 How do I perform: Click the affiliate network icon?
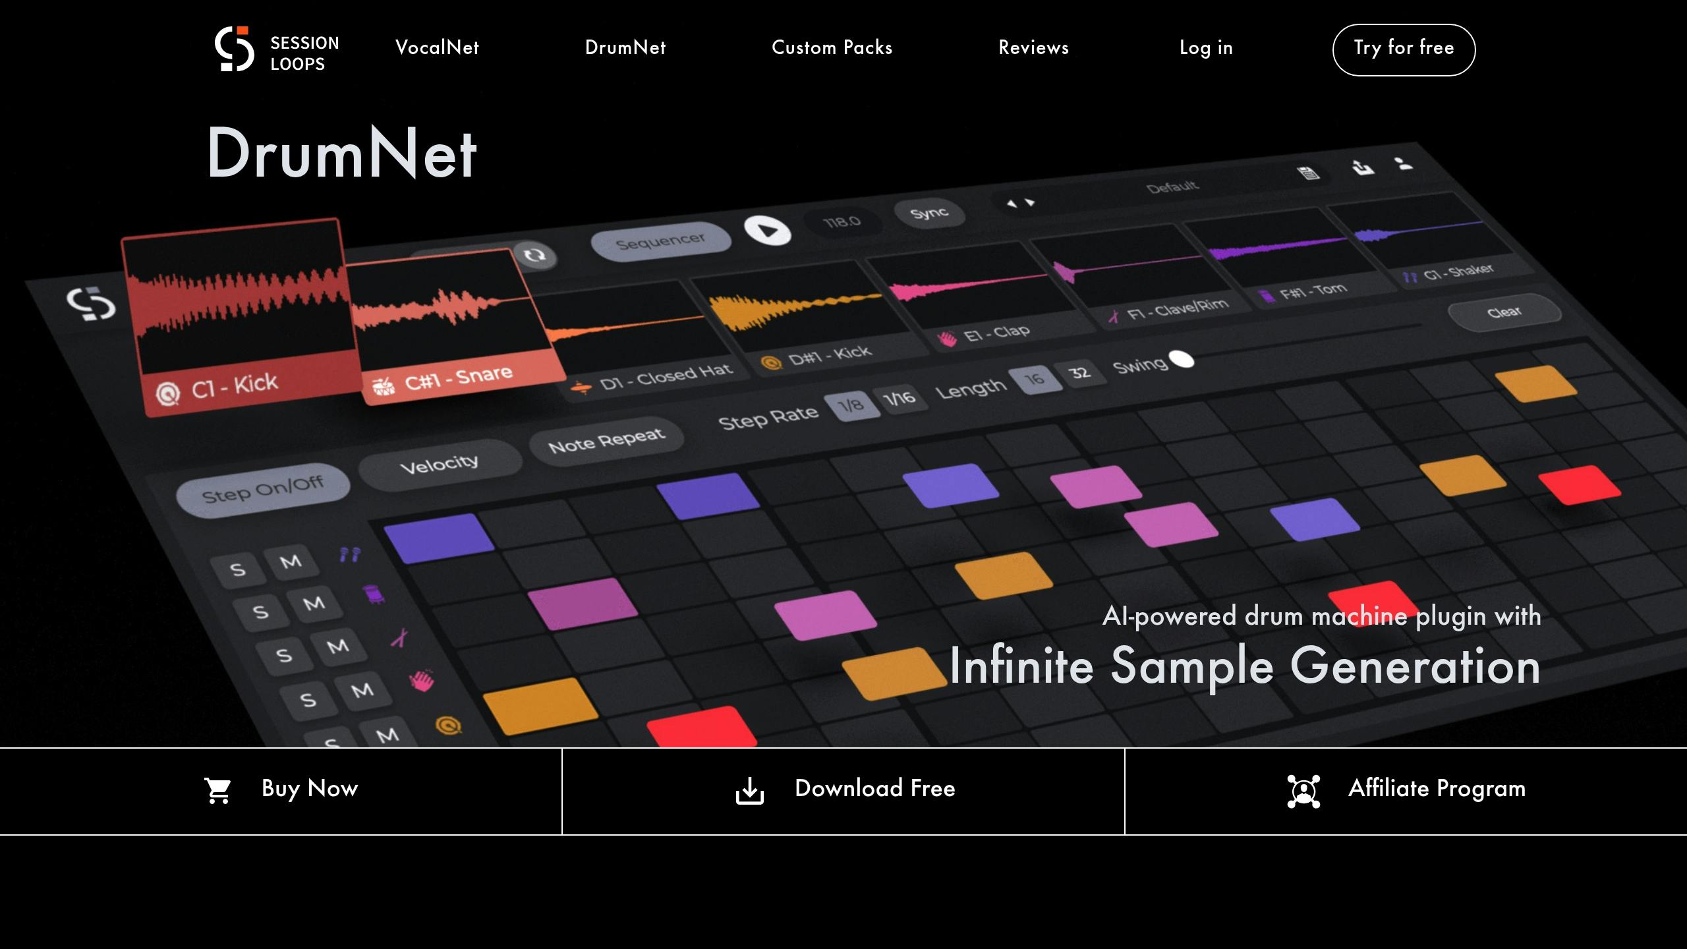(x=1303, y=791)
